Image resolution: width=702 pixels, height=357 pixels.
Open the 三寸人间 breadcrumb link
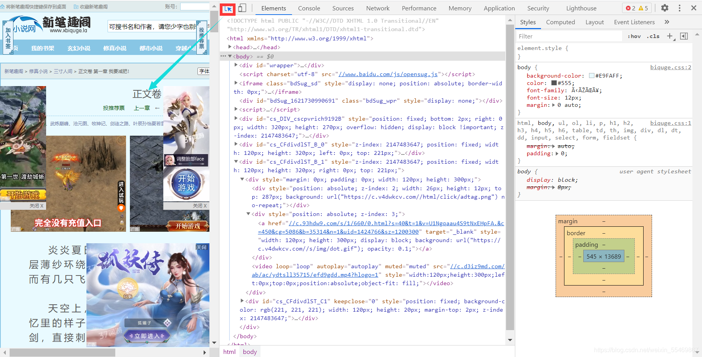coord(63,71)
